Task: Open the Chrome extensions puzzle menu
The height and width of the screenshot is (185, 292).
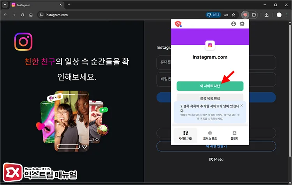Action: point(254,15)
